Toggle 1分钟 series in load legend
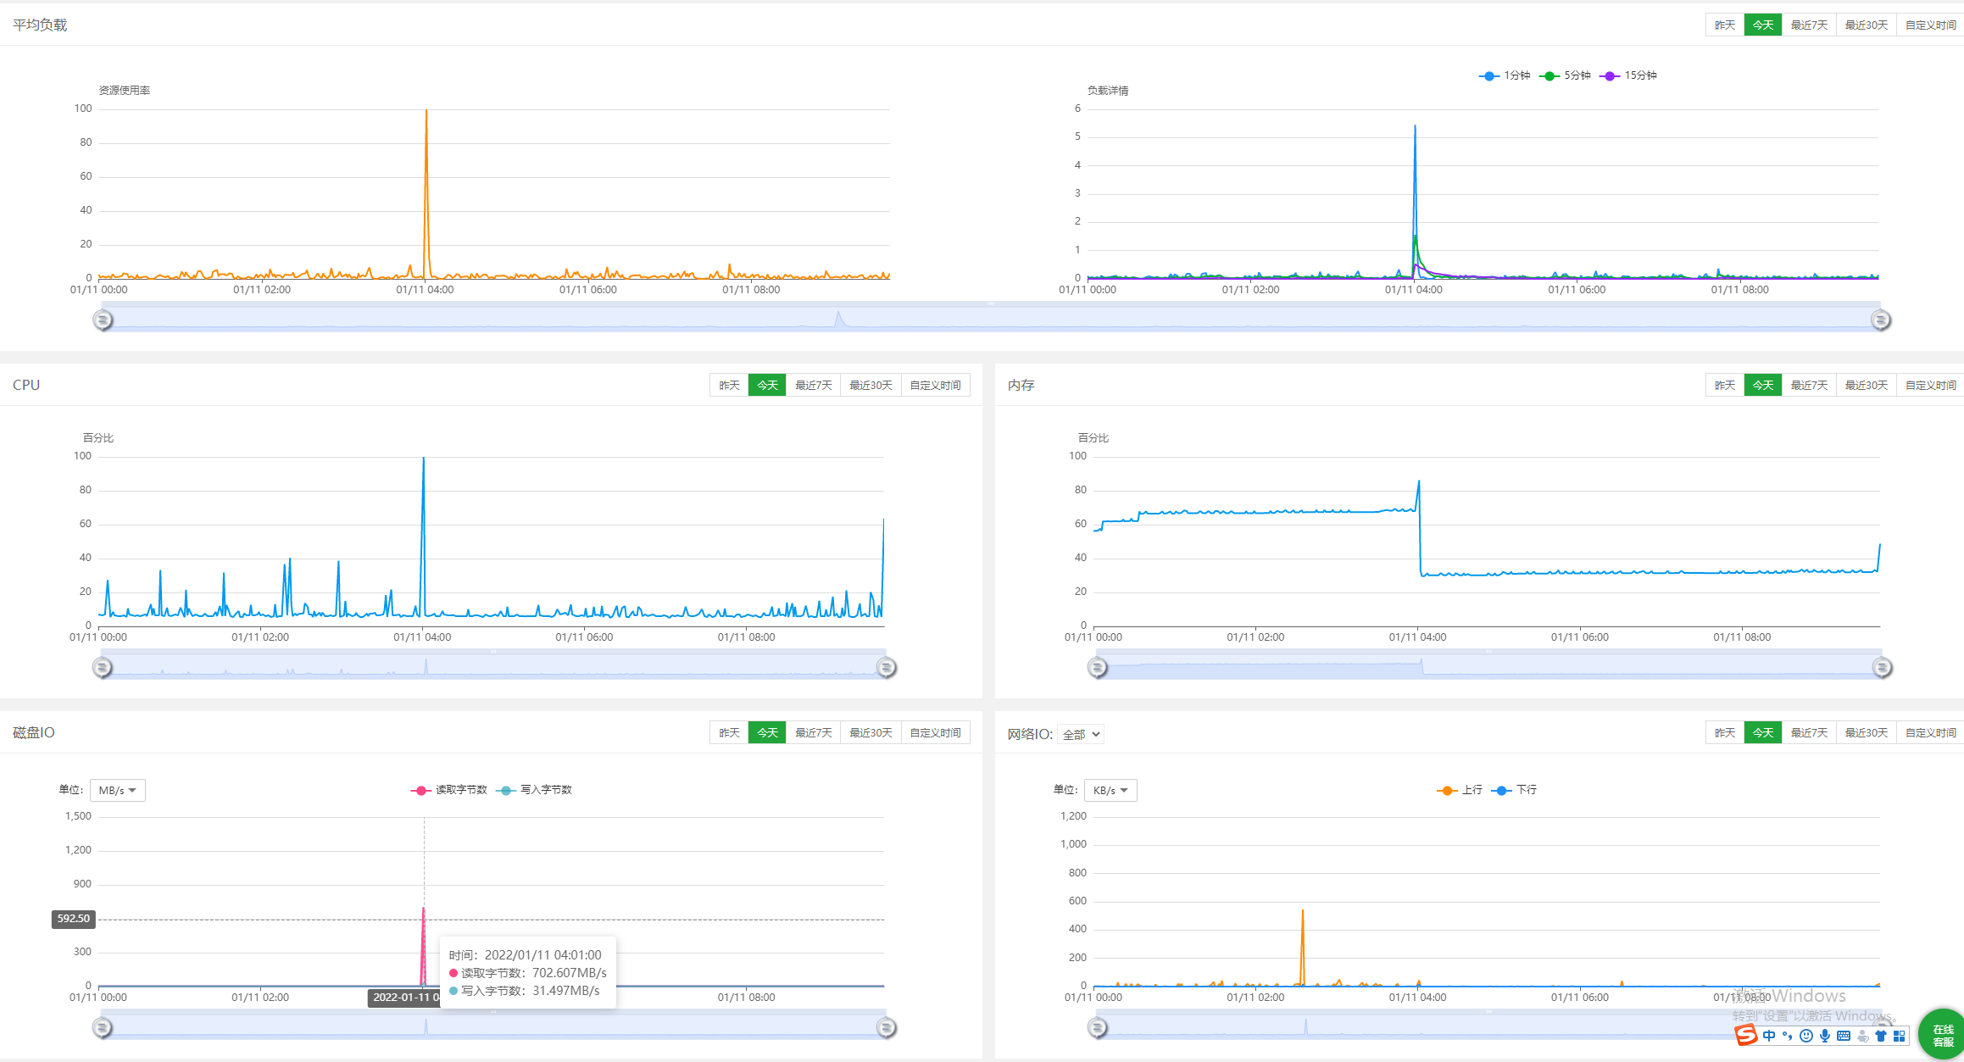Screen dimensions: 1964x1062 point(1505,75)
